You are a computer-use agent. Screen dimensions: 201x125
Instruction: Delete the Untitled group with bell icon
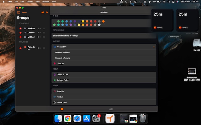(20, 33)
